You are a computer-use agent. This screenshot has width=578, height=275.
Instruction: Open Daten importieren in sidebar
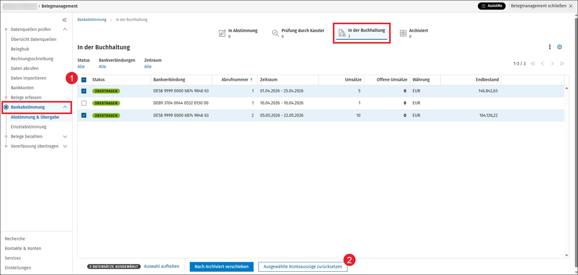tap(29, 78)
